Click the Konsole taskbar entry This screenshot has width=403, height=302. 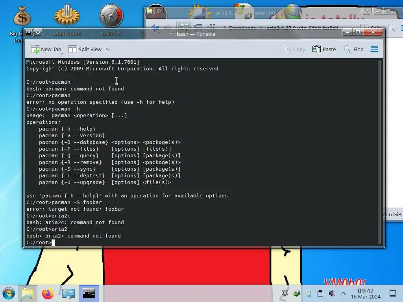point(89,293)
